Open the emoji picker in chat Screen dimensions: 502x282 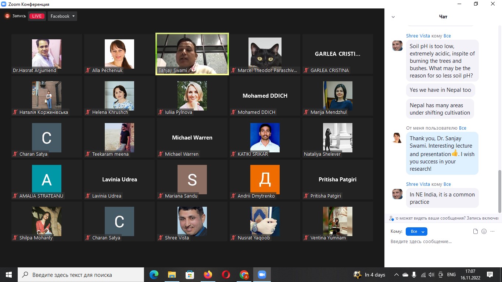tap(484, 231)
